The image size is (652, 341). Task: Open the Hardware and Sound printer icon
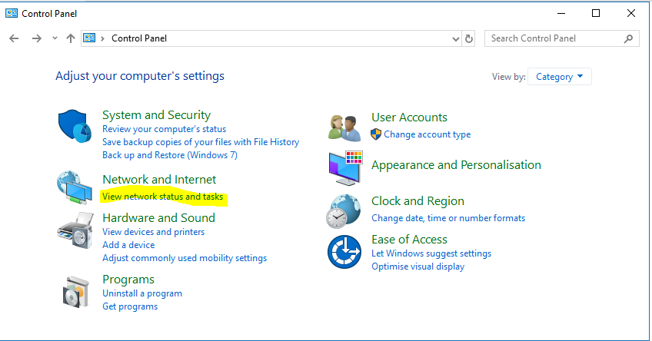(75, 230)
